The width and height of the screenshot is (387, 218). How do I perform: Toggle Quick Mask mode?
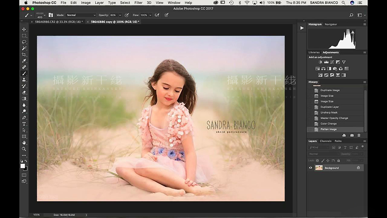24,175
